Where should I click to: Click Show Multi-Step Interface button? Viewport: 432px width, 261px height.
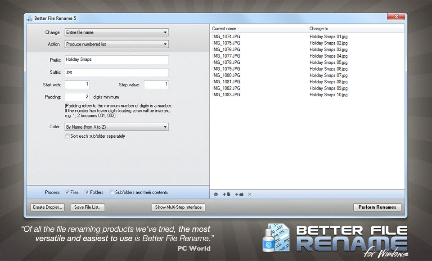click(178, 207)
